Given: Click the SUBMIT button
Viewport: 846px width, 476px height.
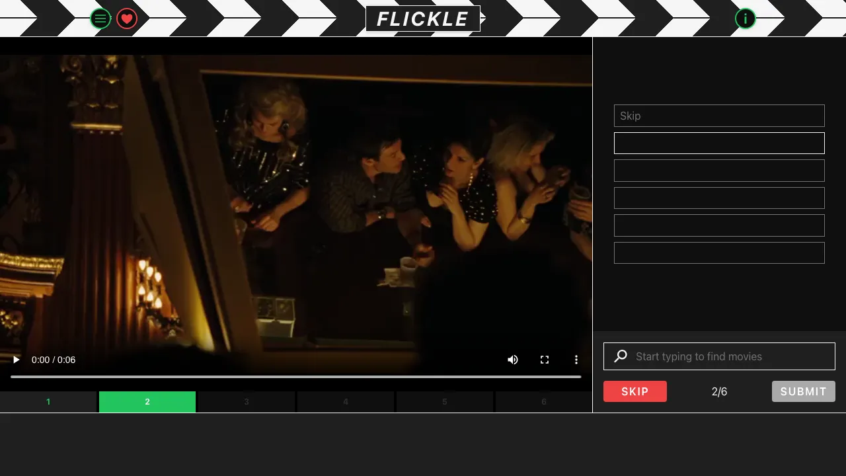Looking at the screenshot, I should [x=804, y=391].
